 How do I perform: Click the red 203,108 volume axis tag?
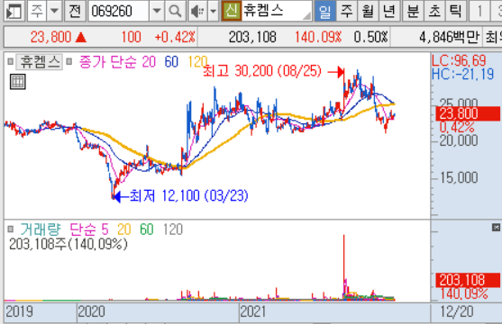click(468, 280)
